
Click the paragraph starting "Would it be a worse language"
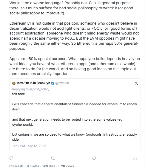[x=71, y=8]
